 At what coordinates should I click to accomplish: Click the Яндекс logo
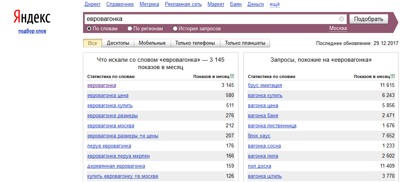[32, 17]
